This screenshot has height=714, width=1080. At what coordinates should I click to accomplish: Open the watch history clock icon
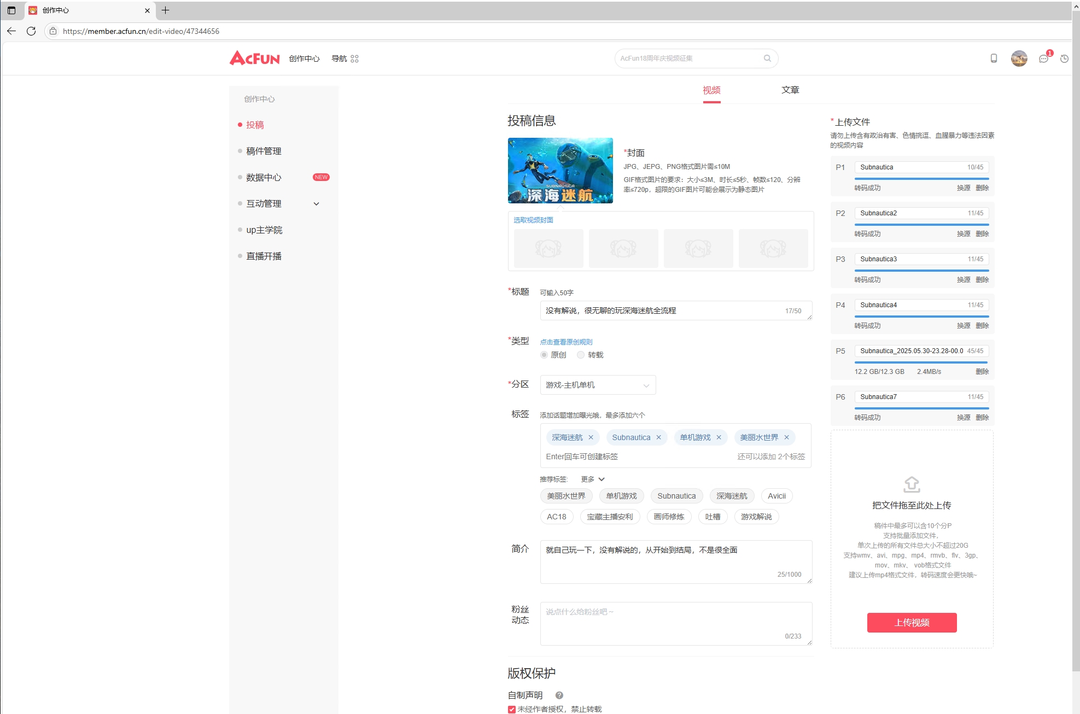[x=1064, y=58]
